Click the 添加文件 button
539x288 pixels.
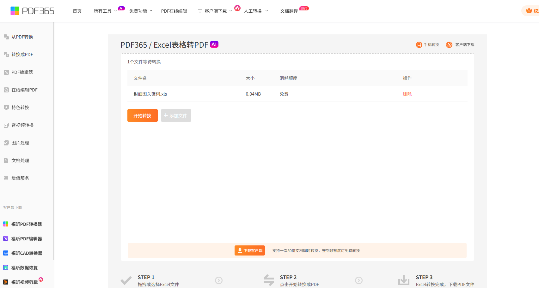[x=176, y=115]
